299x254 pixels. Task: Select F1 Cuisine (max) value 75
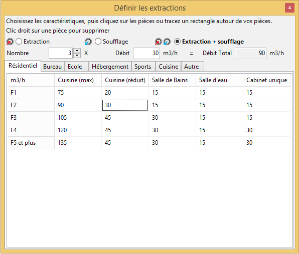pos(78,93)
